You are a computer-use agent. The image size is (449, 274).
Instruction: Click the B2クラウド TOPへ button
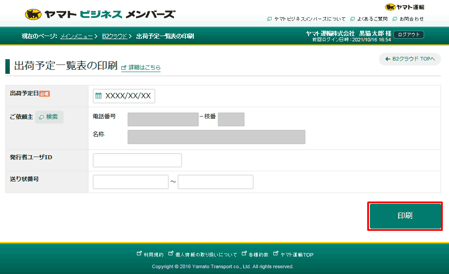[x=409, y=59]
